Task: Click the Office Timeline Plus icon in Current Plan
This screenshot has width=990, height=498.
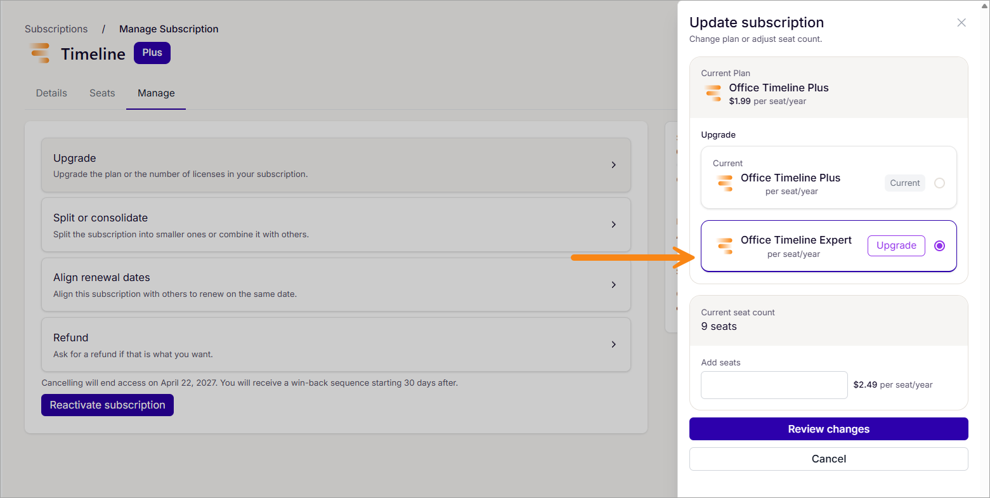Action: tap(713, 93)
